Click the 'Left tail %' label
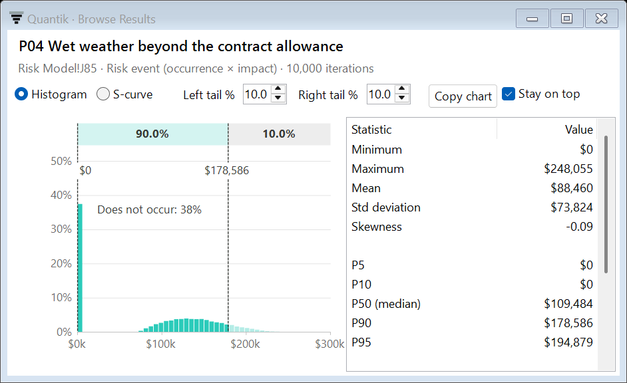Viewport: 627px width, 383px height. coord(209,95)
